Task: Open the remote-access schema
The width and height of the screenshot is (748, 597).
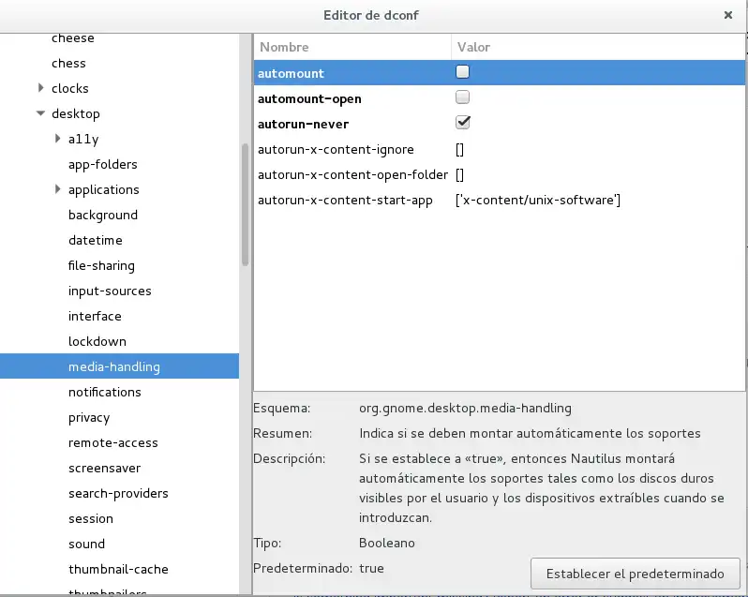Action: pyautogui.click(x=113, y=442)
